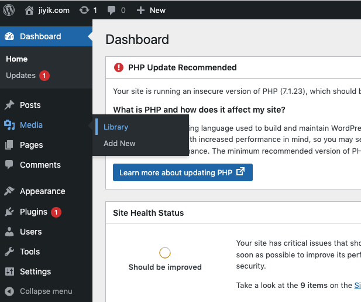The height and width of the screenshot is (302, 361).
Task: Open the Comments menu in sidebar
Action: [x=40, y=165]
